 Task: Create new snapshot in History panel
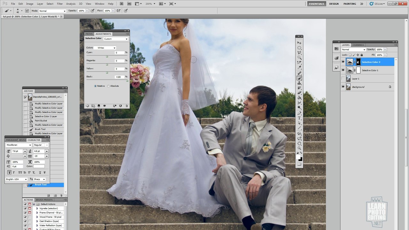pyautogui.click(x=55, y=195)
